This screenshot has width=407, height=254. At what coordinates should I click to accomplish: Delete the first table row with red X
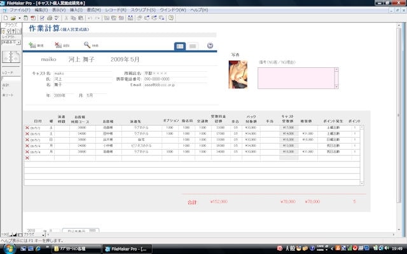click(27, 128)
